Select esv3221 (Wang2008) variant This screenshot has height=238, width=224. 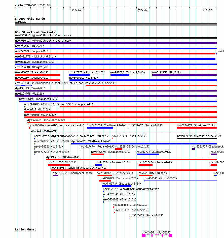click(44, 131)
